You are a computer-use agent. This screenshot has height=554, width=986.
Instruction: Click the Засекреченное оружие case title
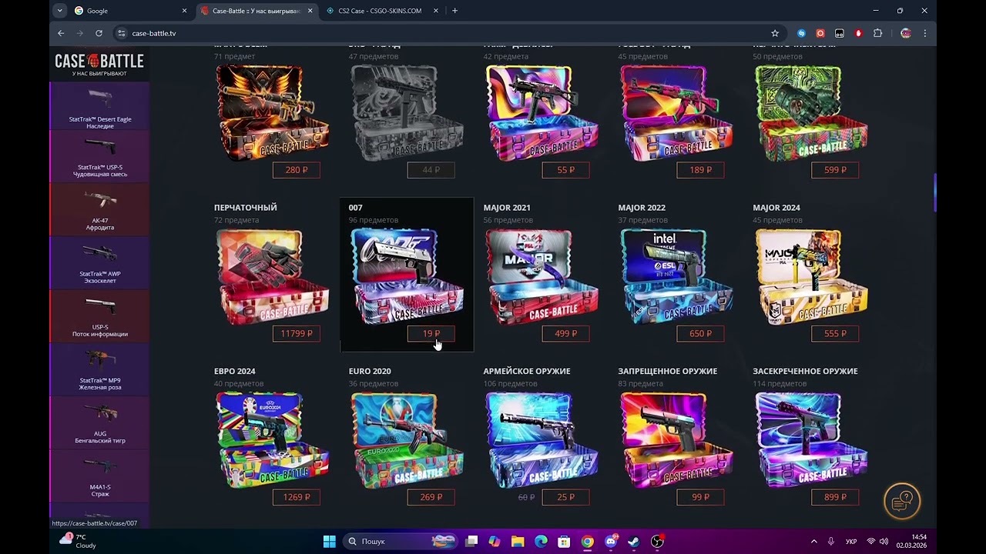tap(805, 371)
